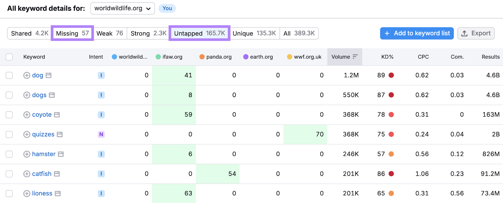
Task: Click the plus icon next to catfish
Action: (x=27, y=174)
